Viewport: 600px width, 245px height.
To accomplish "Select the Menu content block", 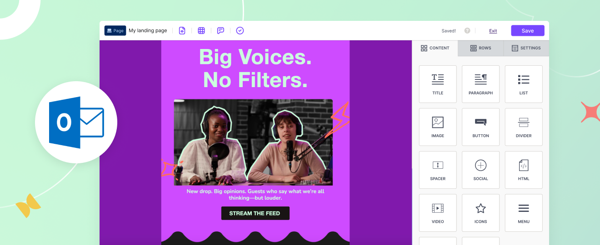I will click(x=524, y=213).
